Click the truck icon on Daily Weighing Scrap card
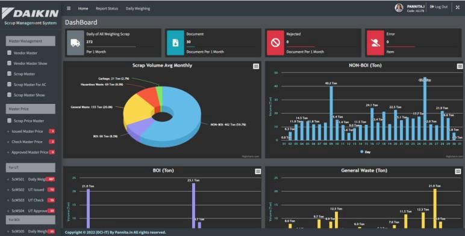This screenshot has height=236, width=465. click(75, 43)
